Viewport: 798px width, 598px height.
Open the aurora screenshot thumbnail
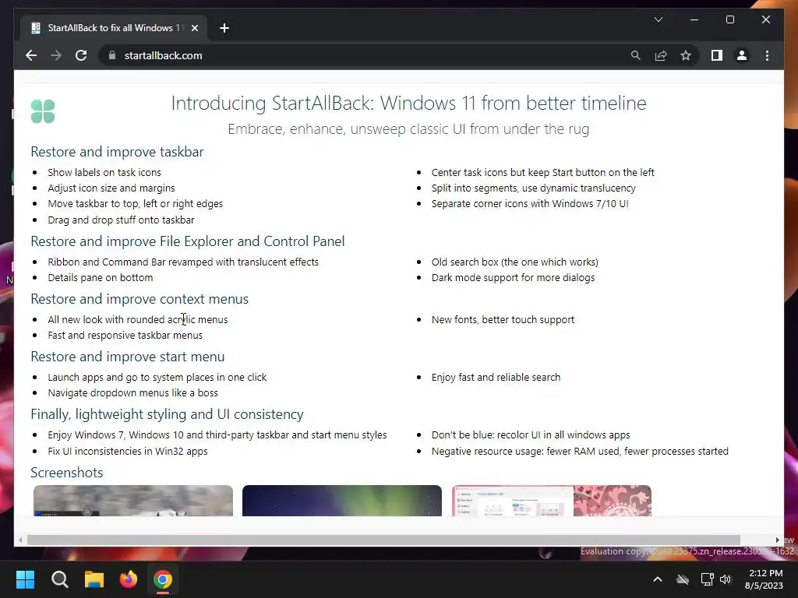pos(342,501)
